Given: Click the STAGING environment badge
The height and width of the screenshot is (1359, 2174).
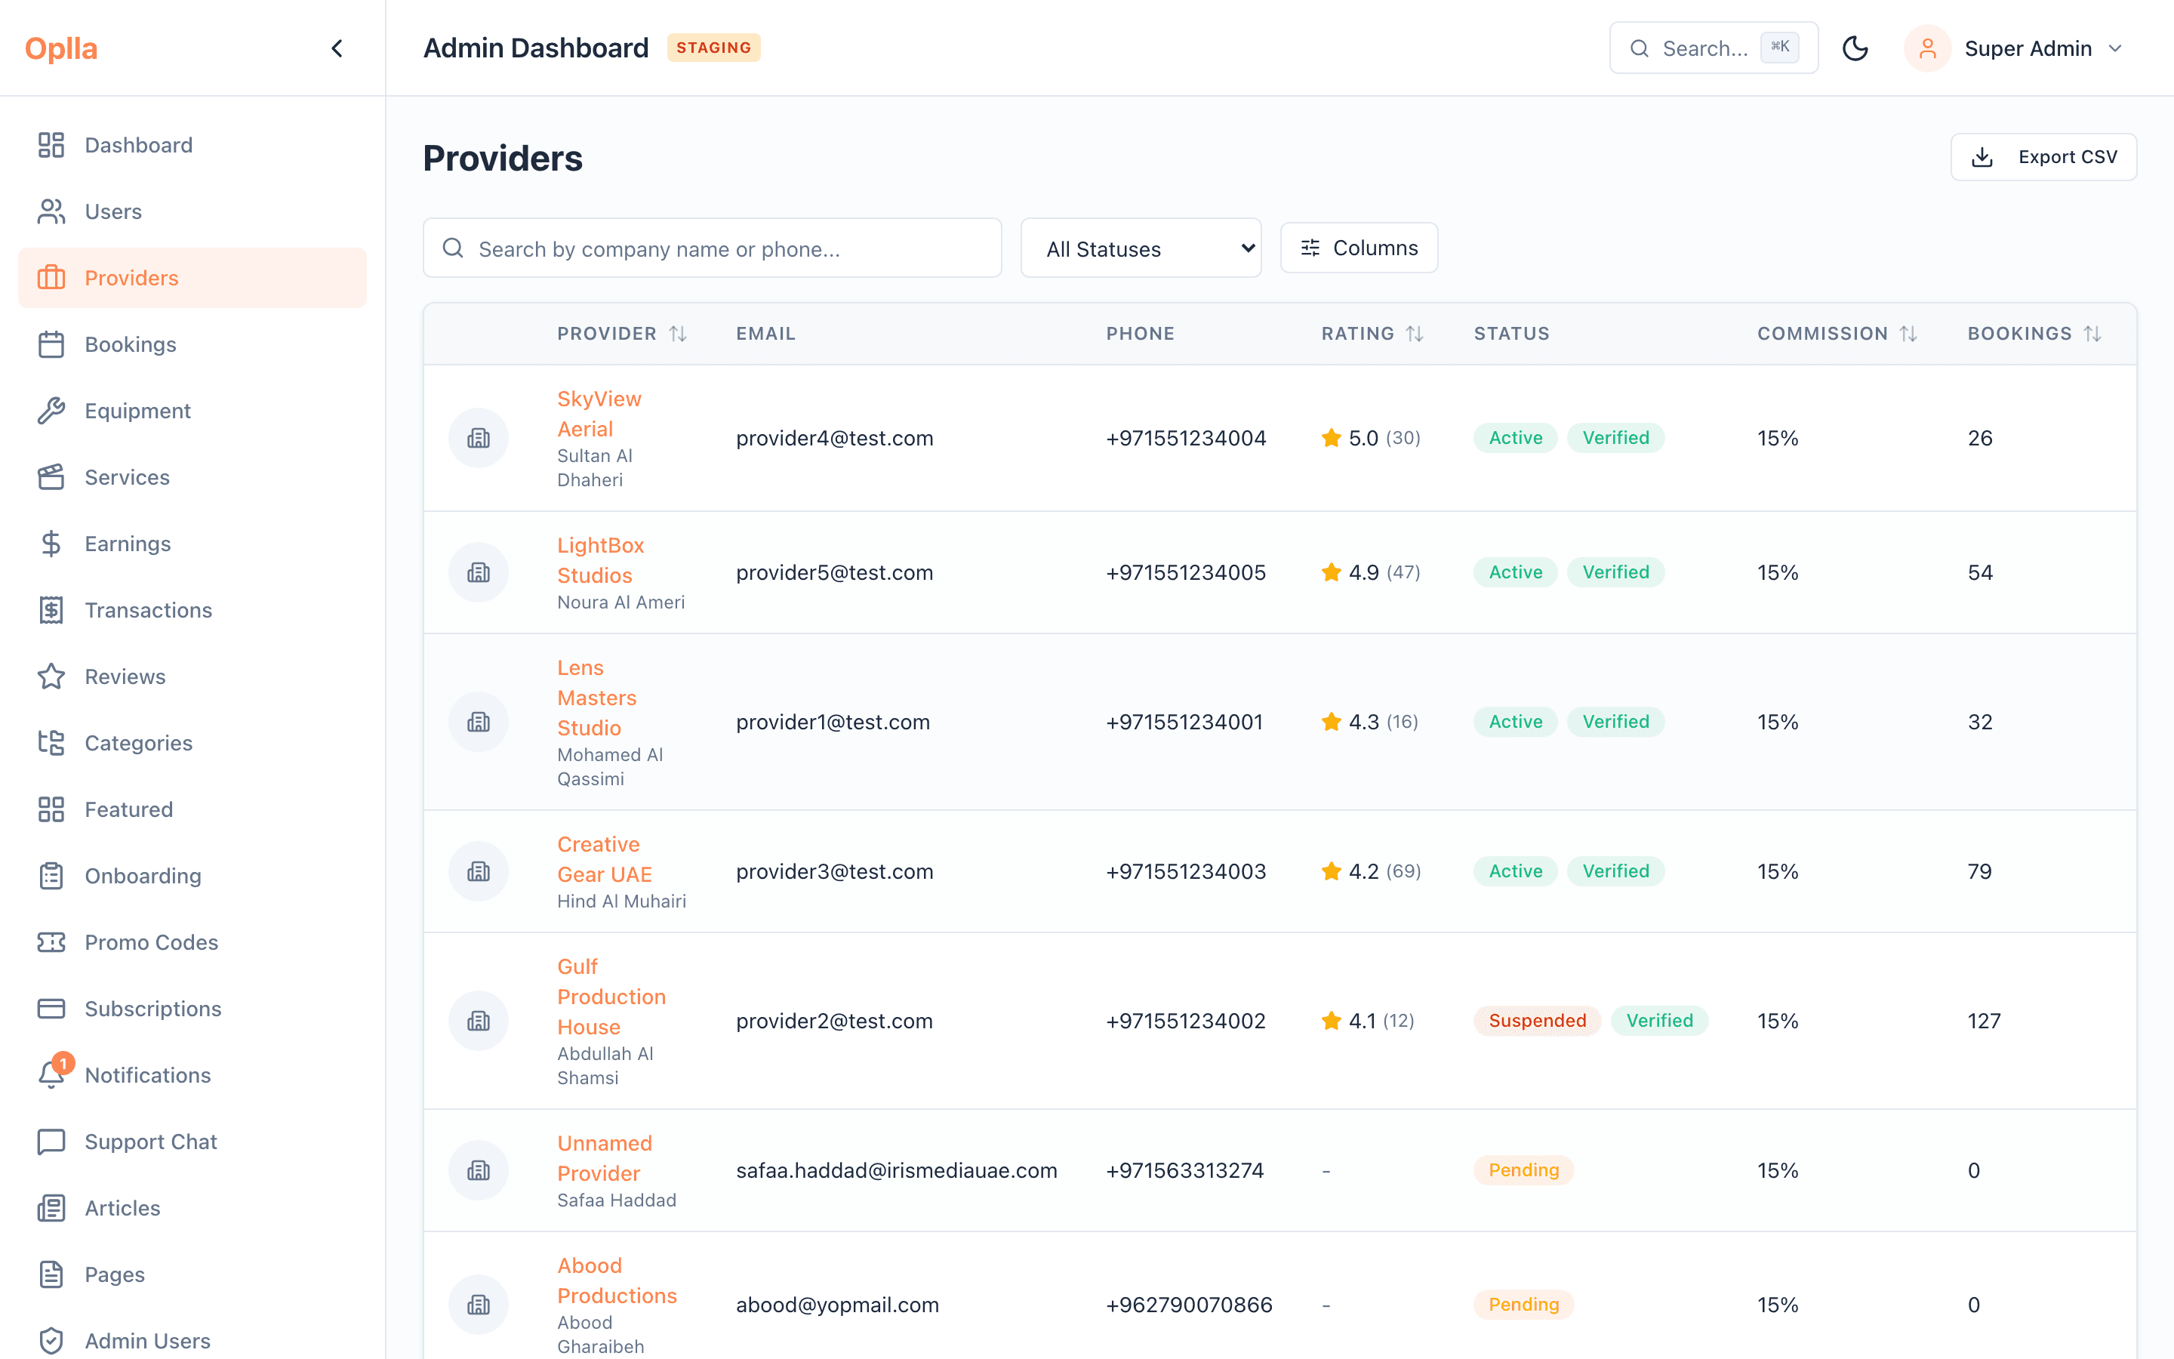Looking at the screenshot, I should click(713, 48).
